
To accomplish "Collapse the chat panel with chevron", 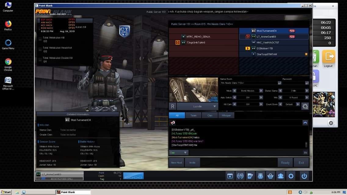I will 305,123.
